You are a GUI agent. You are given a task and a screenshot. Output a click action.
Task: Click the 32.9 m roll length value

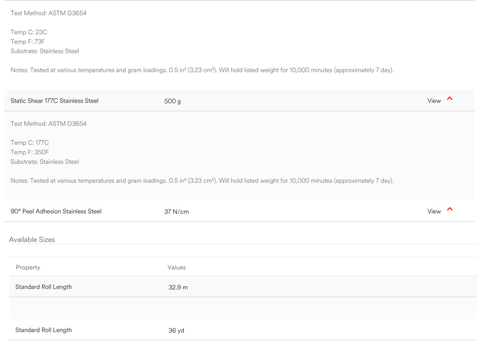tap(178, 287)
